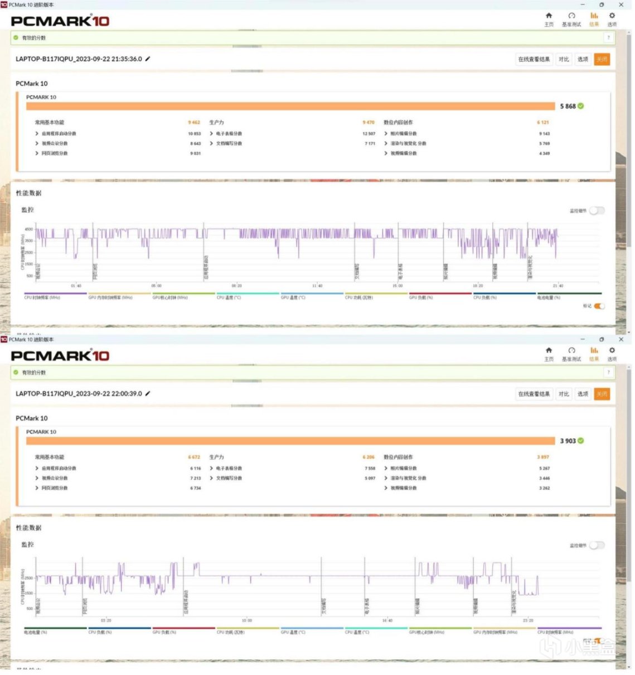Image resolution: width=635 pixels, height=675 pixels.
Task: Click orange 关闭 button in lower window
Action: 602,394
